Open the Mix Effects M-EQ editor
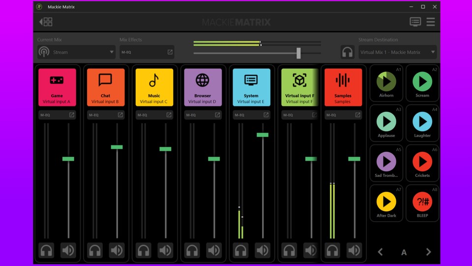Image resolution: width=472 pixels, height=266 pixels. 170,52
